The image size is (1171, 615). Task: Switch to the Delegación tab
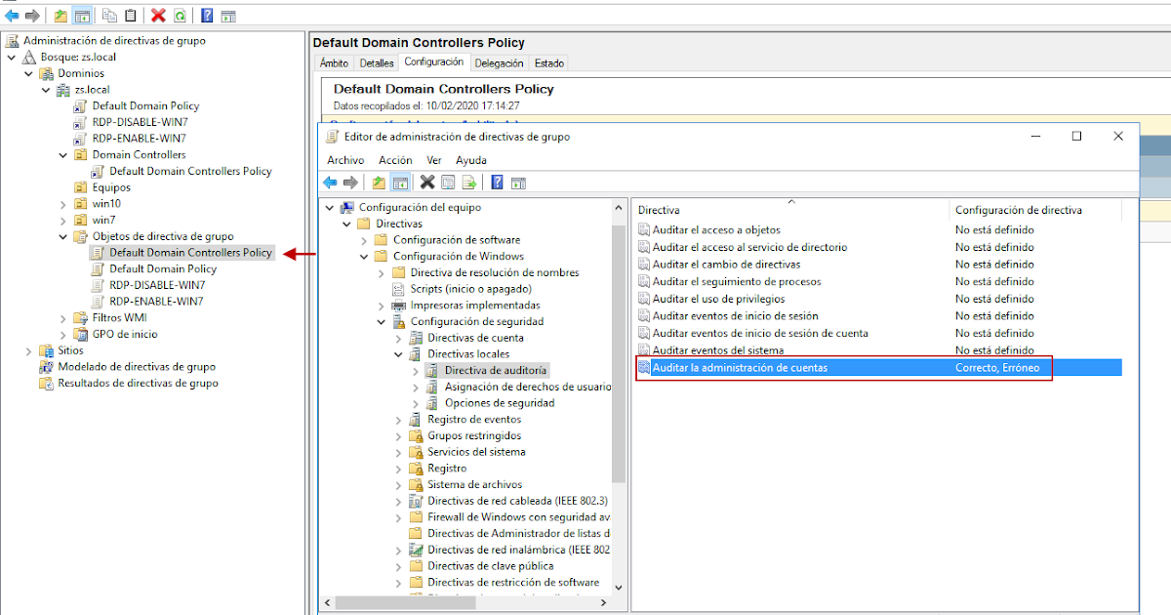pos(499,61)
